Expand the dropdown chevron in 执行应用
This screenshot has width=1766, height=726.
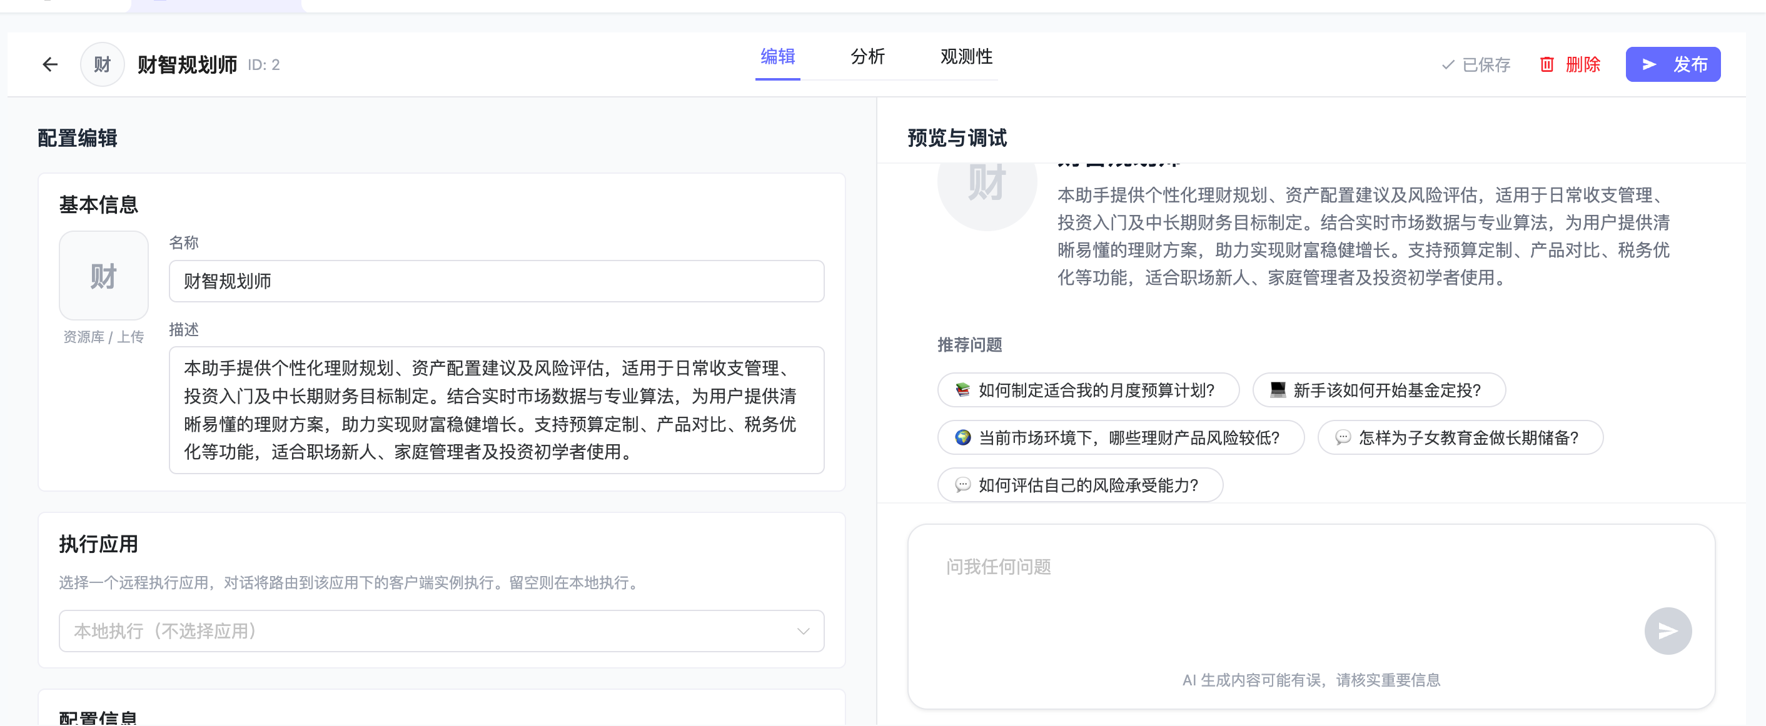point(803,631)
